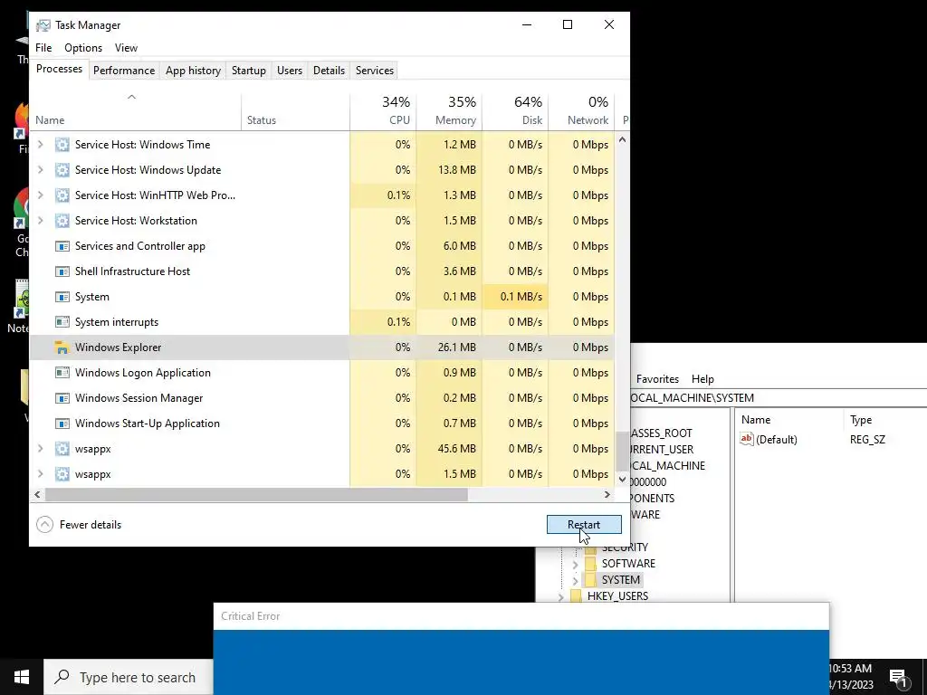Screen dimensions: 927x695
Task: Open the File menu in Task Manager
Action: [x=43, y=48]
